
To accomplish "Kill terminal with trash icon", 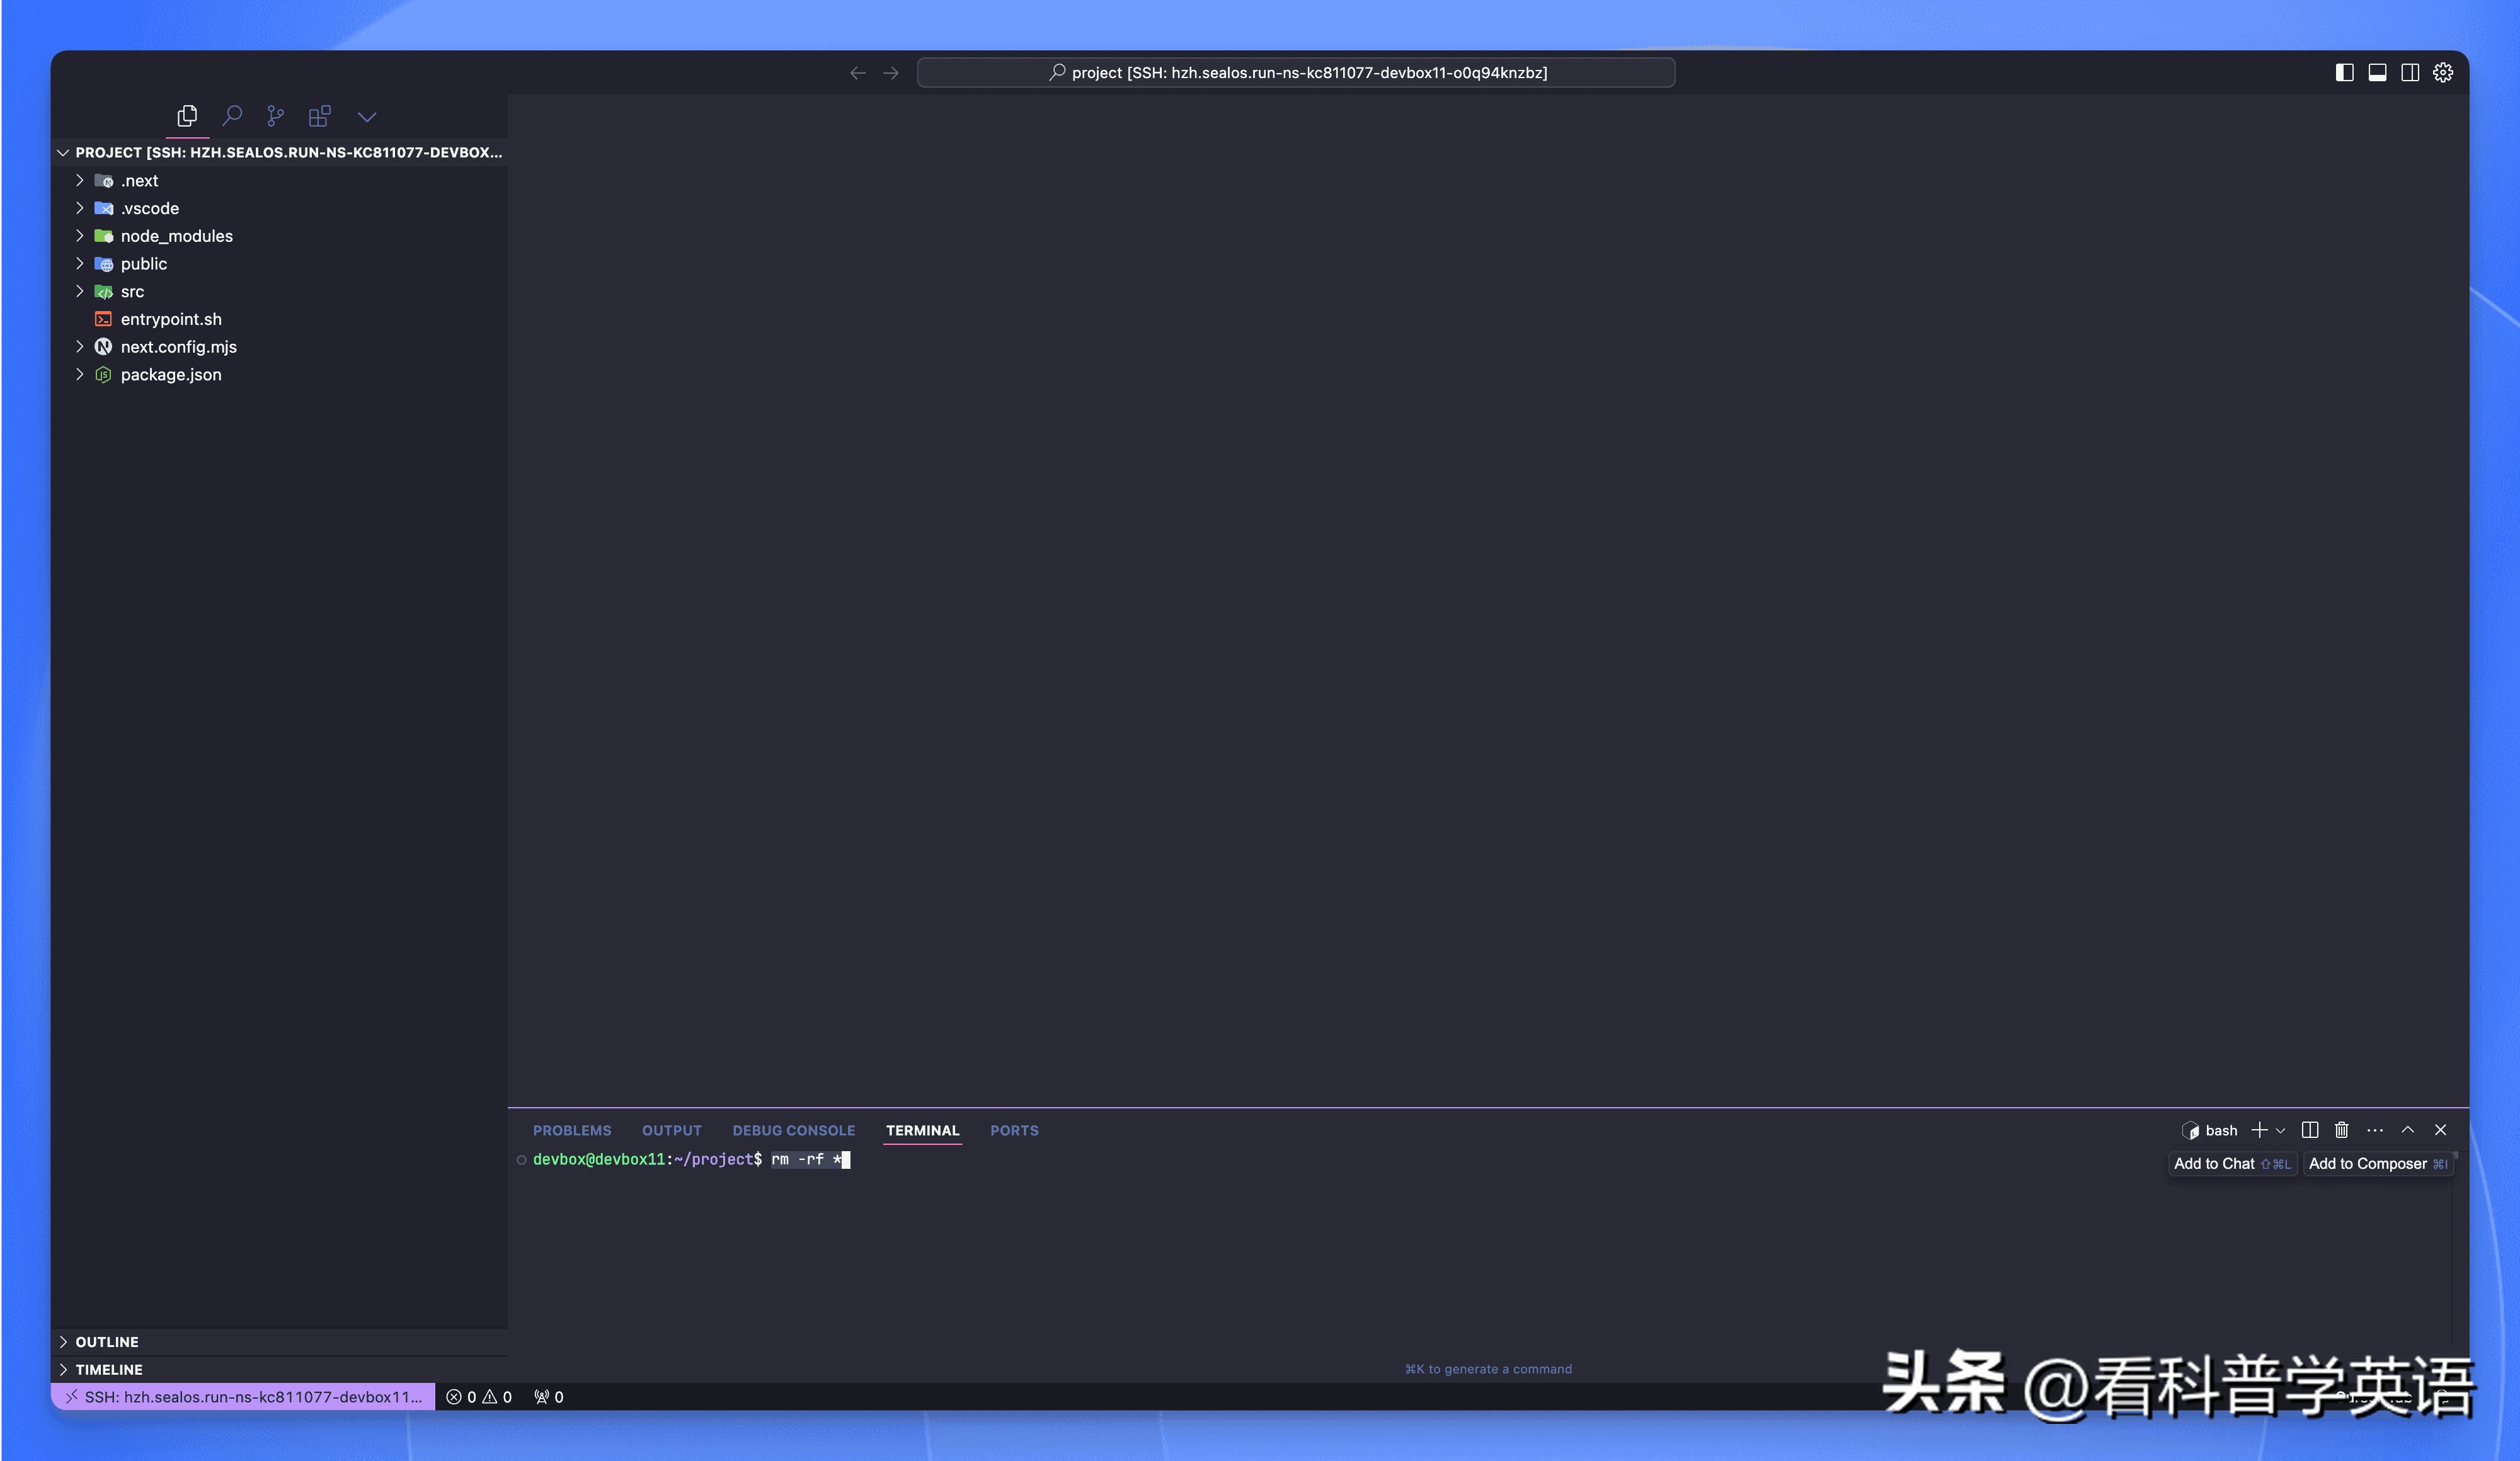I will click(x=2342, y=1130).
